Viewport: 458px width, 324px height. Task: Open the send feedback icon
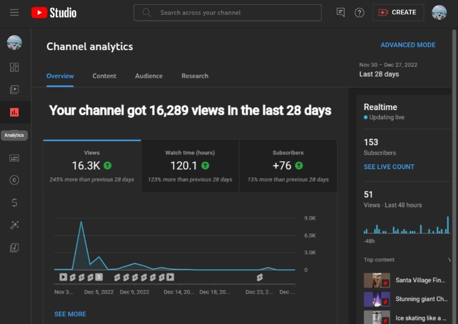[x=341, y=13]
